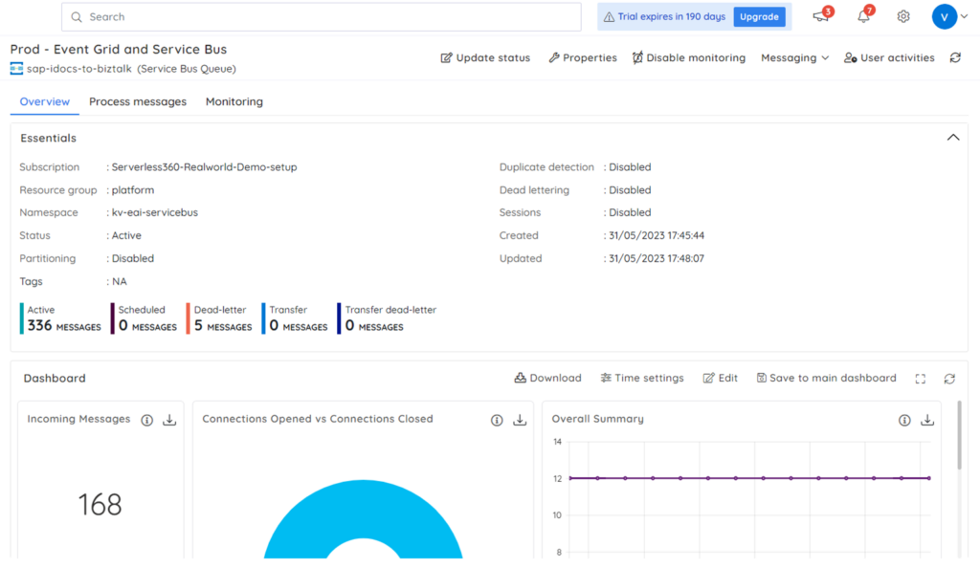The image size is (980, 568).
Task: Switch to the Process messages tab
Action: (137, 101)
